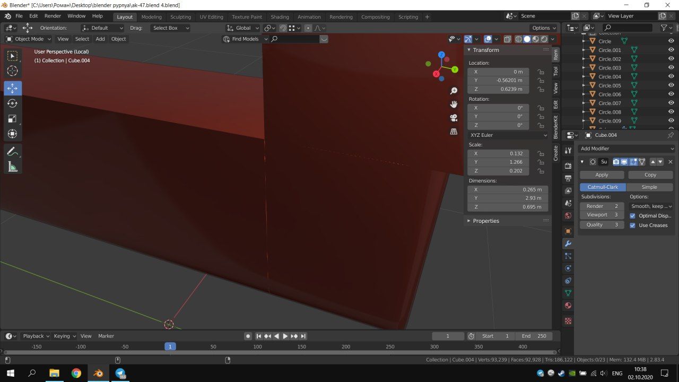Choose Simple subdivision type

click(x=649, y=187)
